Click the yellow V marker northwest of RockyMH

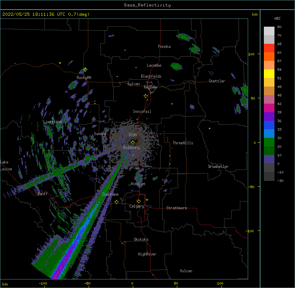[60, 63]
